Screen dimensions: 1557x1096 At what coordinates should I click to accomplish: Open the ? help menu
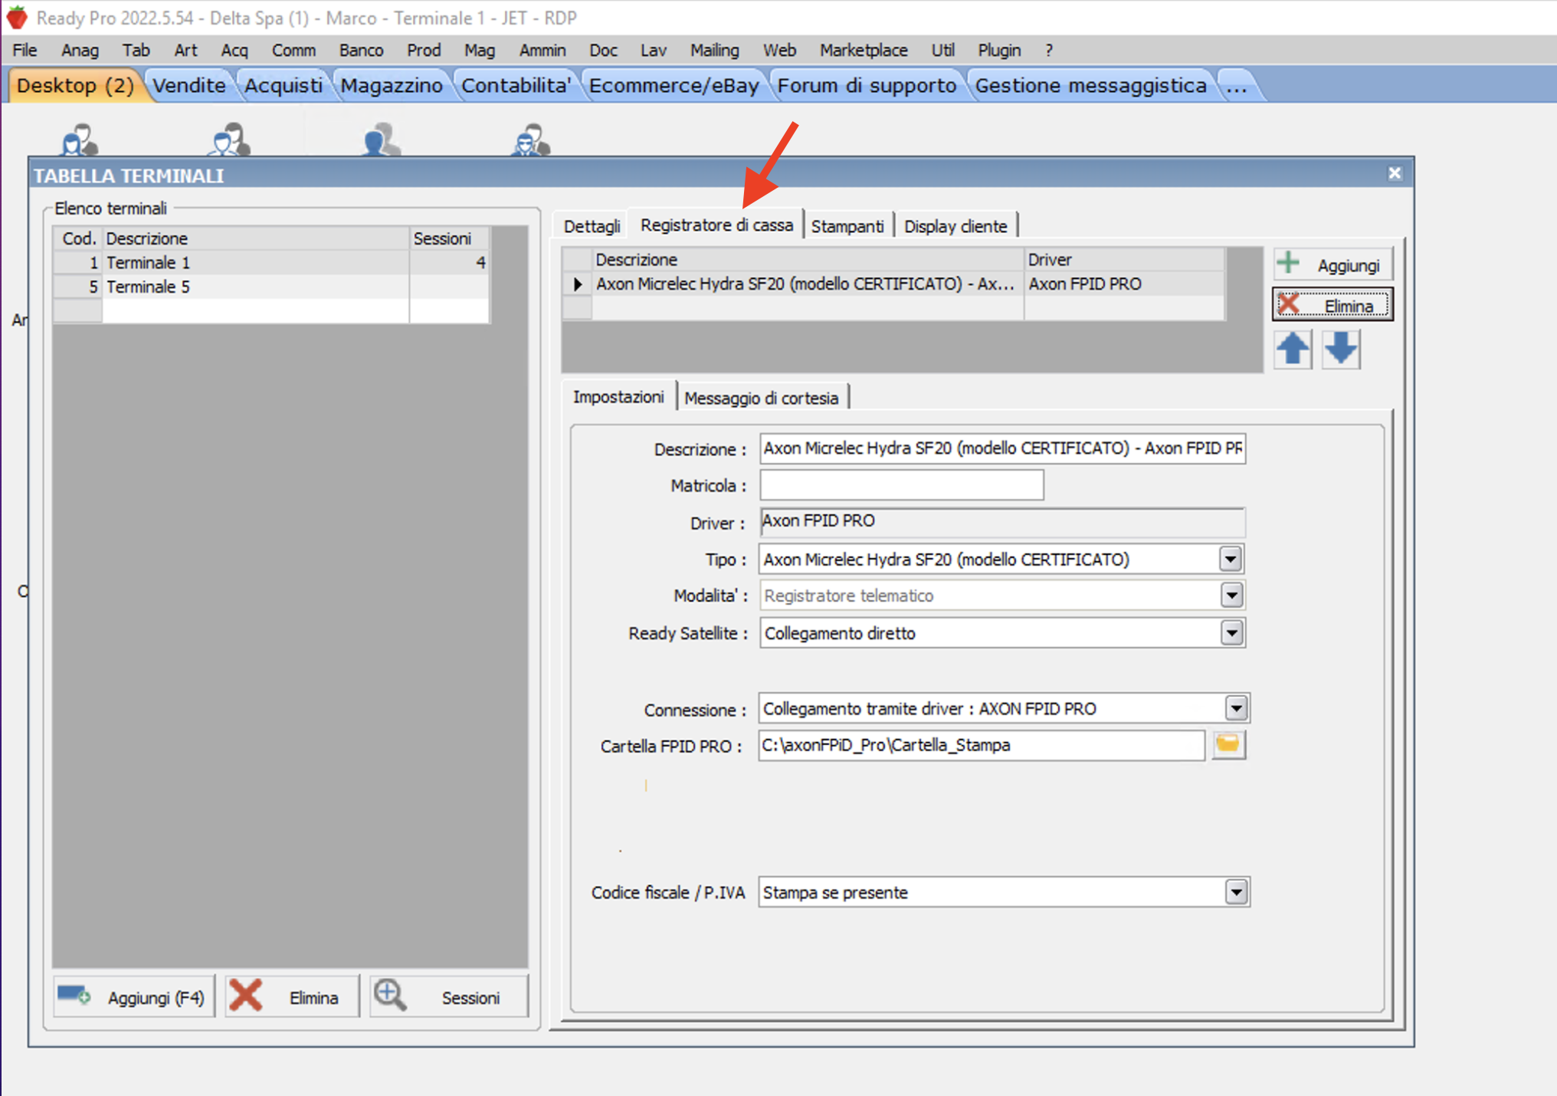1049,50
